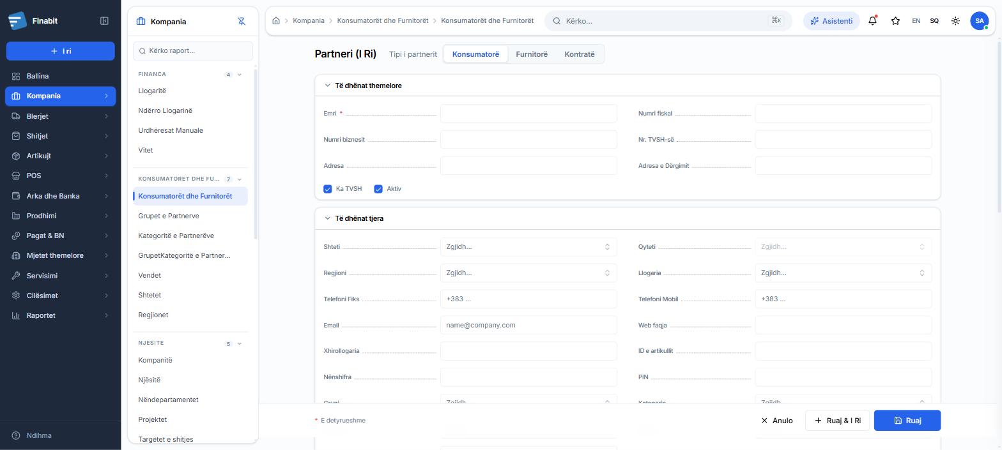Click the Pagat & BN icon

(x=16, y=236)
